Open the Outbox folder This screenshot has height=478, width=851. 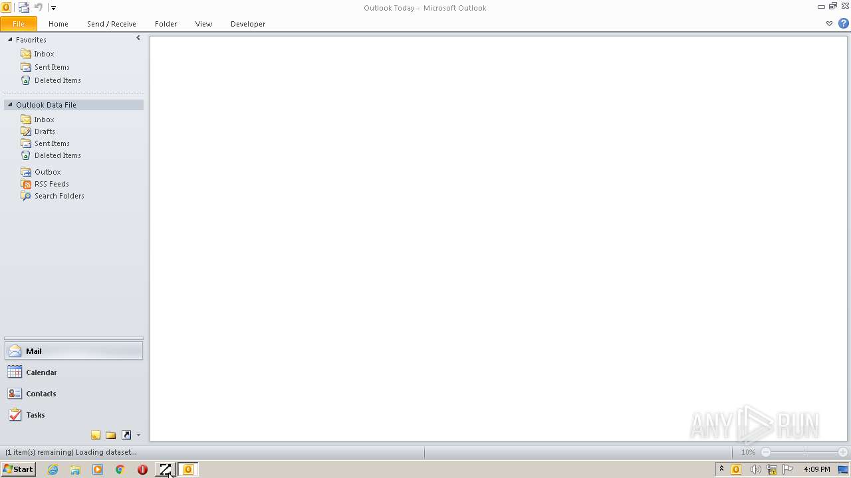pos(47,172)
